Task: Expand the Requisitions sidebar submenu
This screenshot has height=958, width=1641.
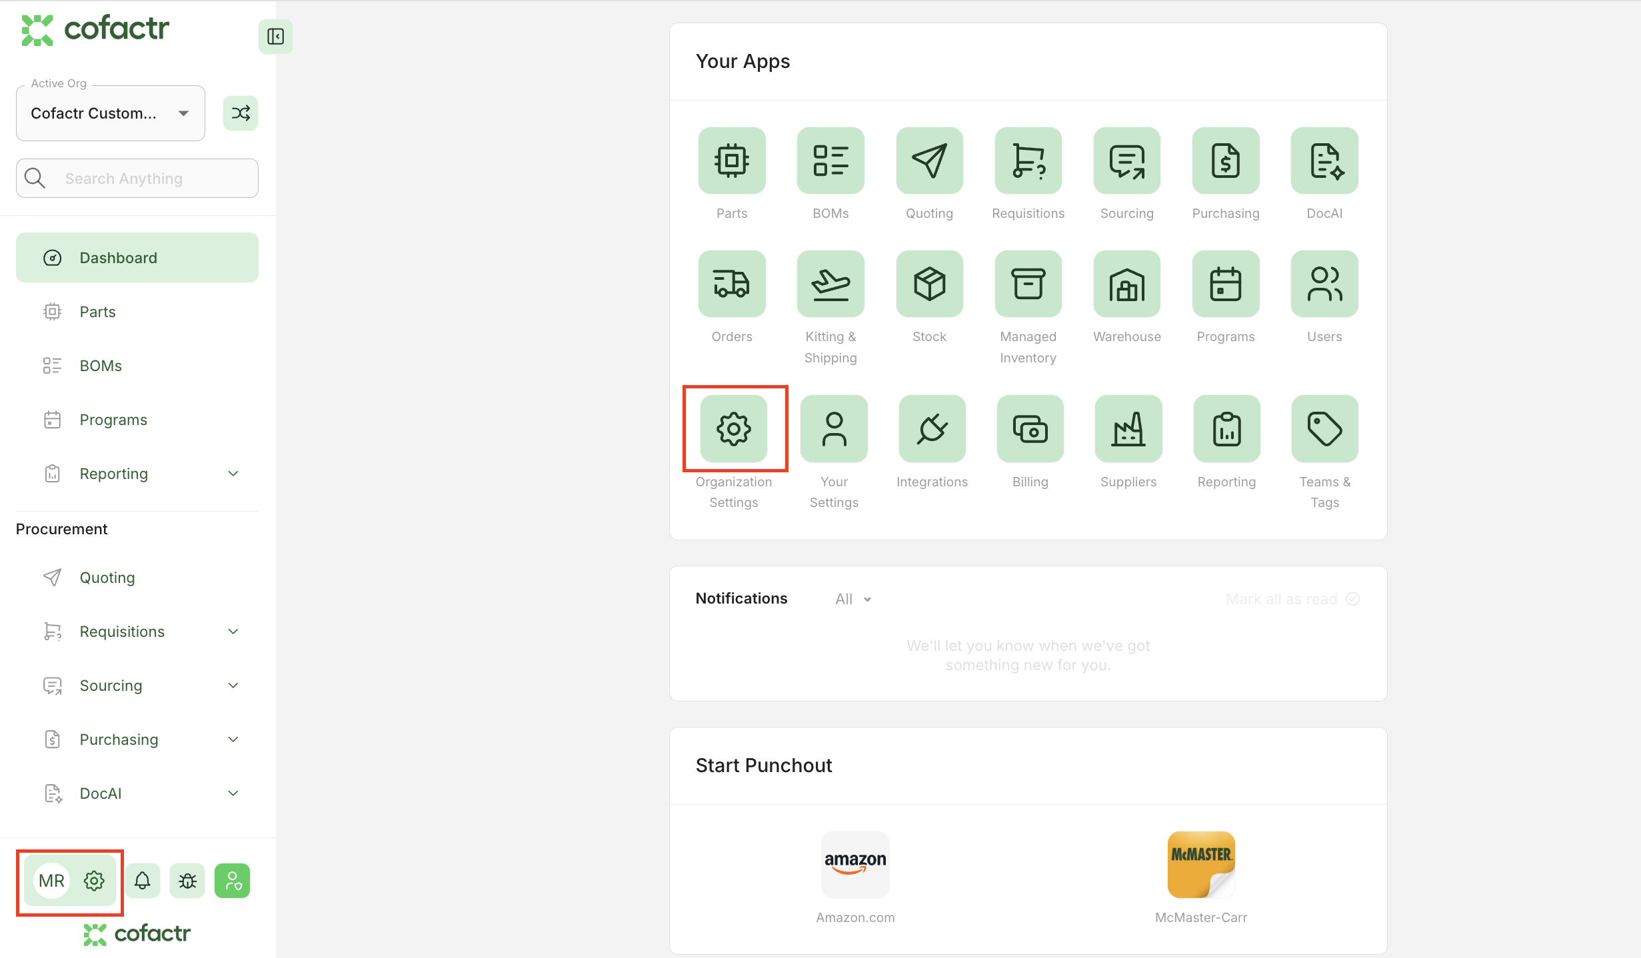Action: [x=233, y=632]
